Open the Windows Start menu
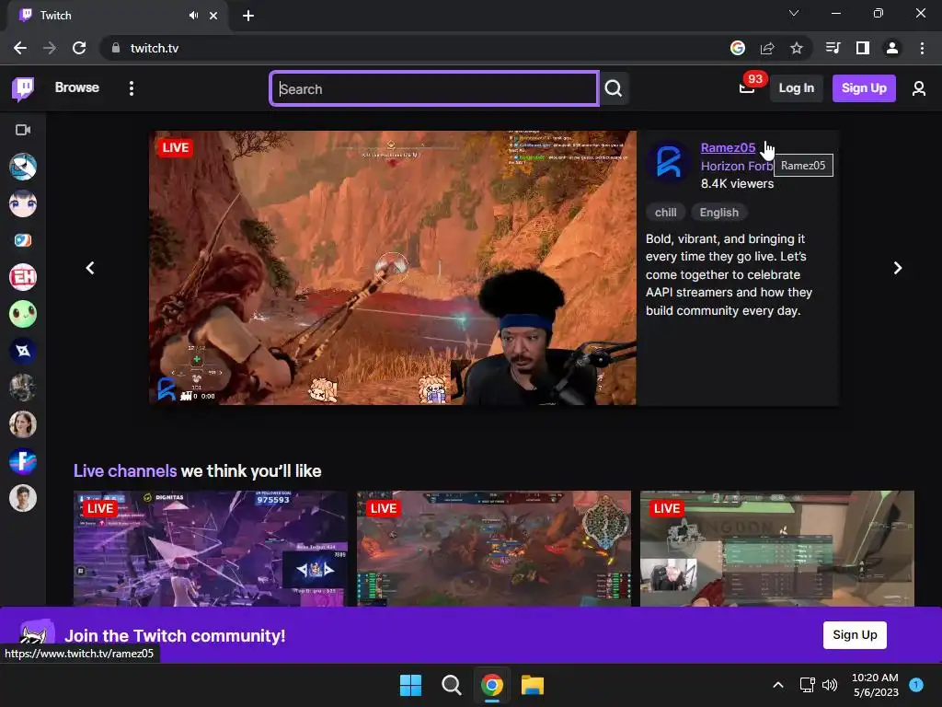This screenshot has height=707, width=942. pos(410,685)
